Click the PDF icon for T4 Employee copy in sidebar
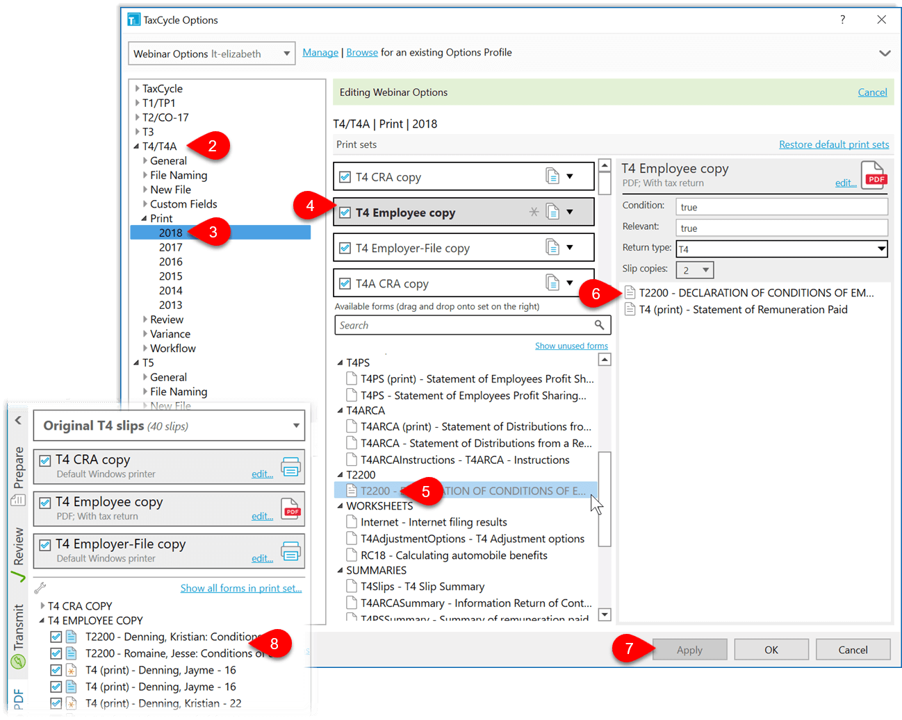 click(290, 509)
